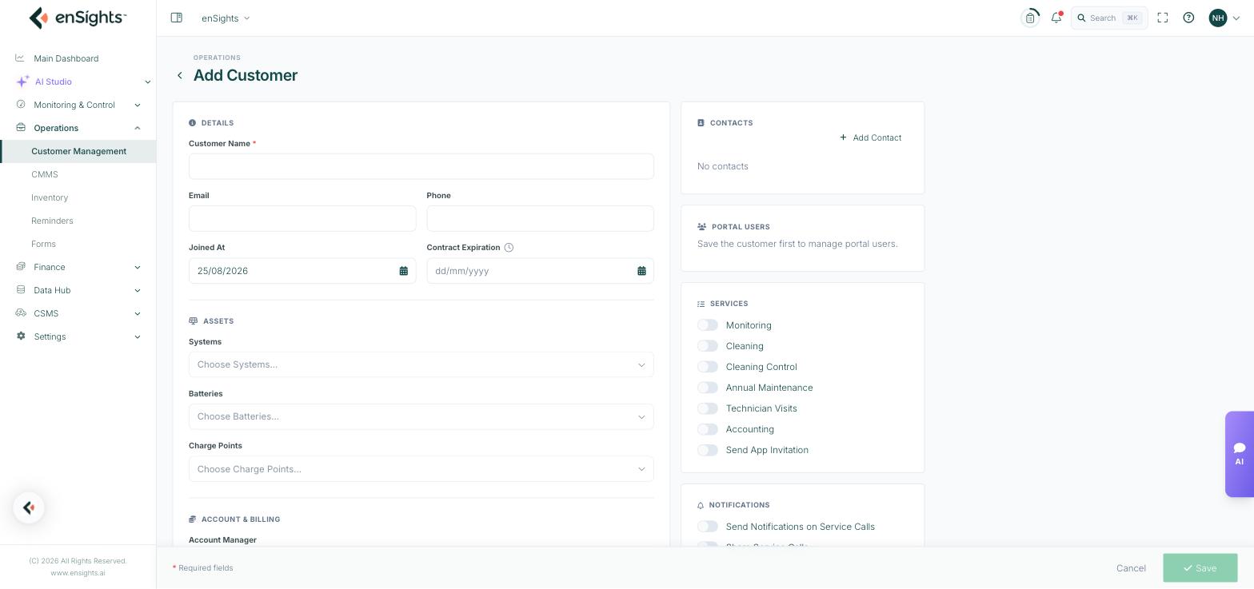The height and width of the screenshot is (589, 1254).
Task: Click the Cancel button
Action: pyautogui.click(x=1131, y=568)
